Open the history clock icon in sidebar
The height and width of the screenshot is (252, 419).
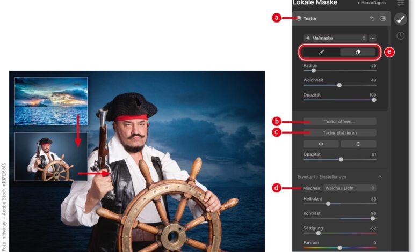[400, 36]
